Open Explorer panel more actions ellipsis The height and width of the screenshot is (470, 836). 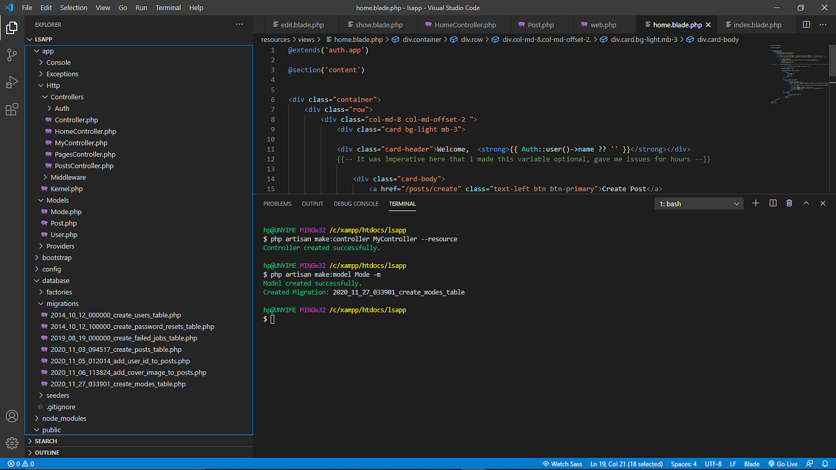(x=239, y=24)
